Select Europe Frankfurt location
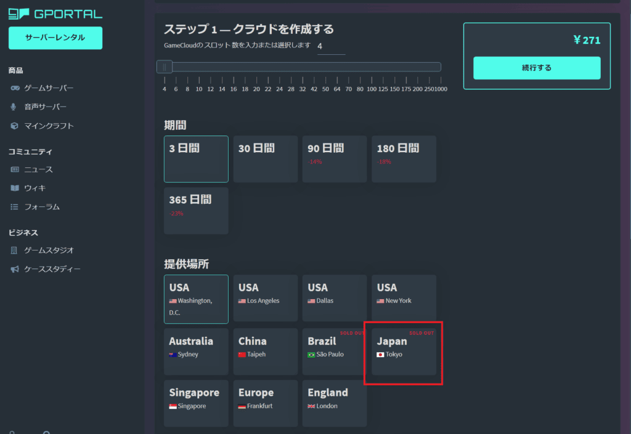This screenshot has height=434, width=631. coord(265,403)
